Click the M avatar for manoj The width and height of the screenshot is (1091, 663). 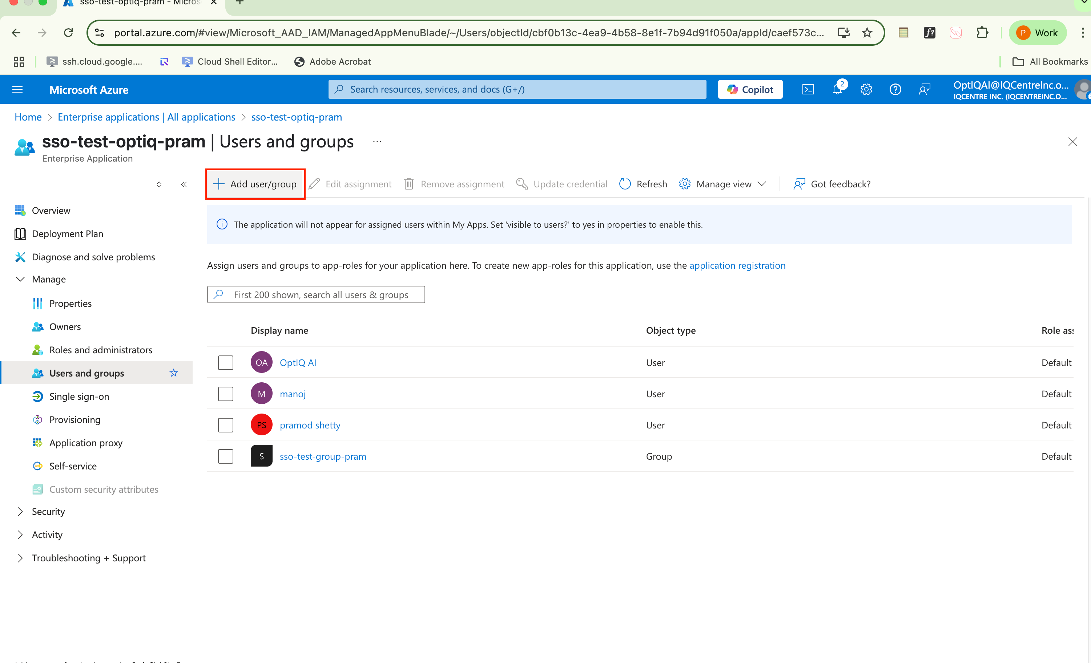click(x=261, y=394)
